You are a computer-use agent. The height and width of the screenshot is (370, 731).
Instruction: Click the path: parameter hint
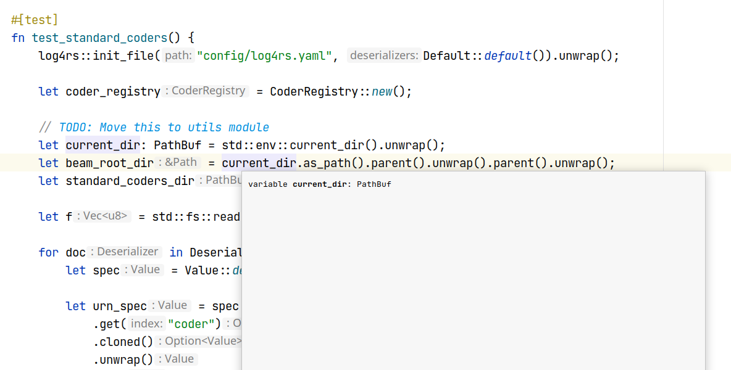pyautogui.click(x=178, y=55)
